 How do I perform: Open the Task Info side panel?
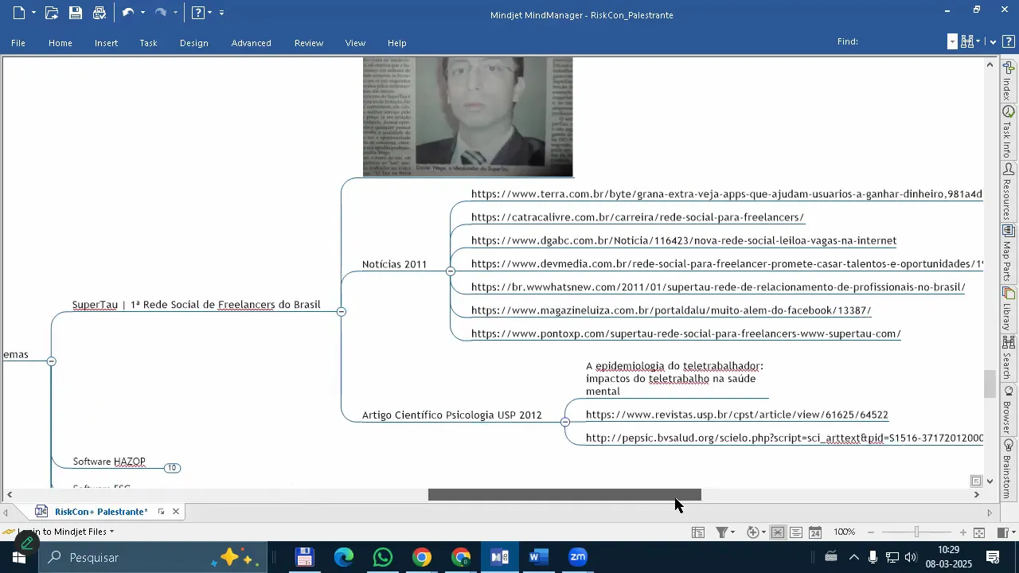[x=1009, y=132]
